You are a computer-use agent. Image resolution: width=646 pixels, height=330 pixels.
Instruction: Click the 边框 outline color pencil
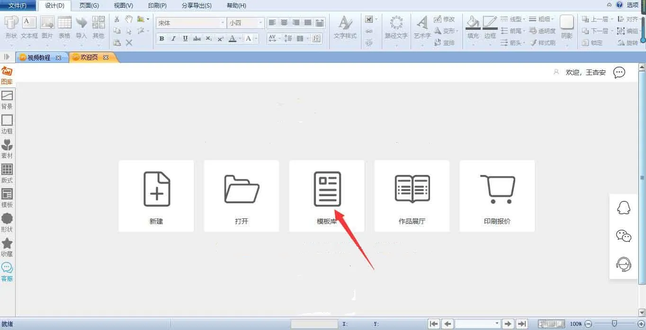click(490, 23)
